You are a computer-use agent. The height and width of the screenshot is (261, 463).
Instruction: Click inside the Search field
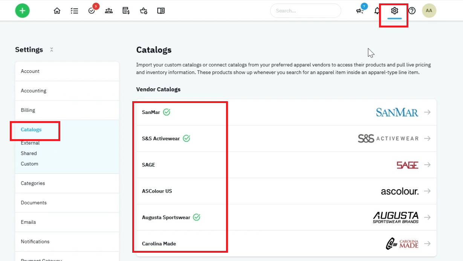click(306, 11)
